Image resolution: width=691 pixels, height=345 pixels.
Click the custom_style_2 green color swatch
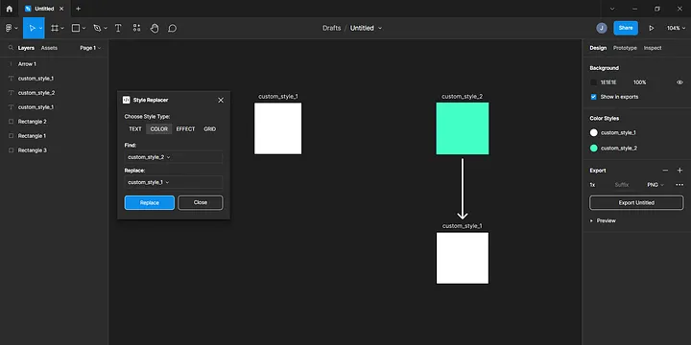[x=594, y=149]
